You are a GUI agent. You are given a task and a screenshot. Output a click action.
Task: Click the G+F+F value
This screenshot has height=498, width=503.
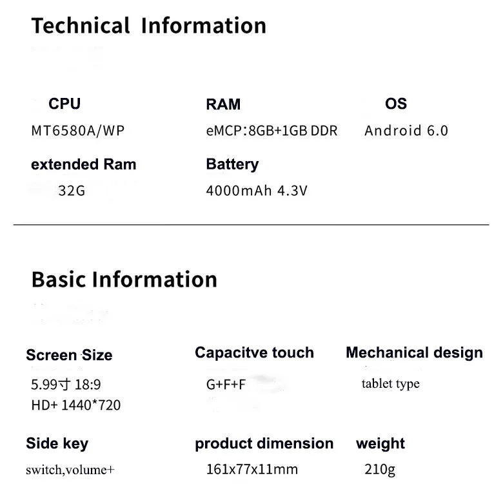pos(226,385)
